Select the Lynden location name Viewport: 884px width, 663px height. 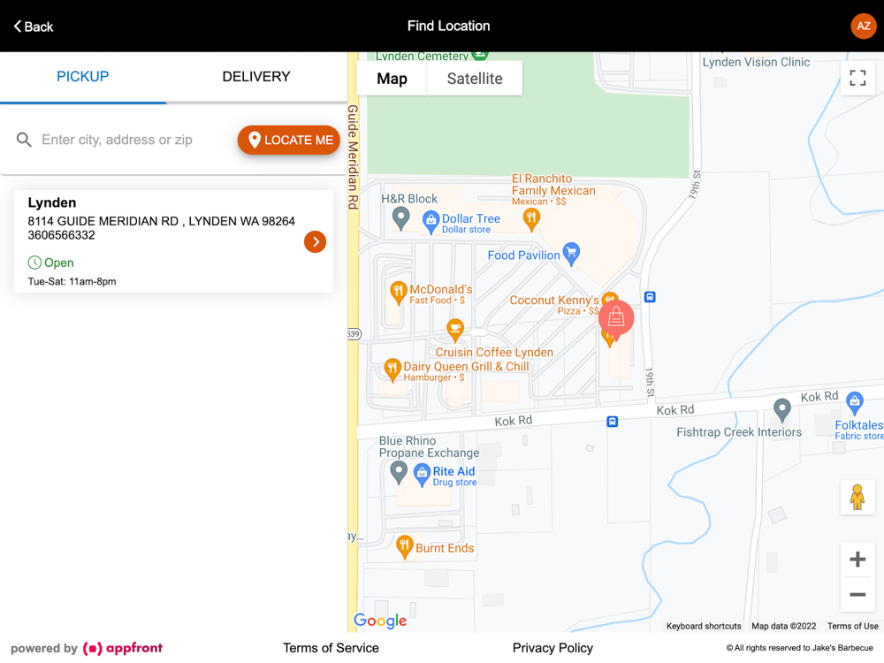[52, 202]
